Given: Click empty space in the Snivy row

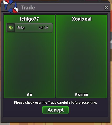Looking at the screenshot, I should tap(32, 28).
